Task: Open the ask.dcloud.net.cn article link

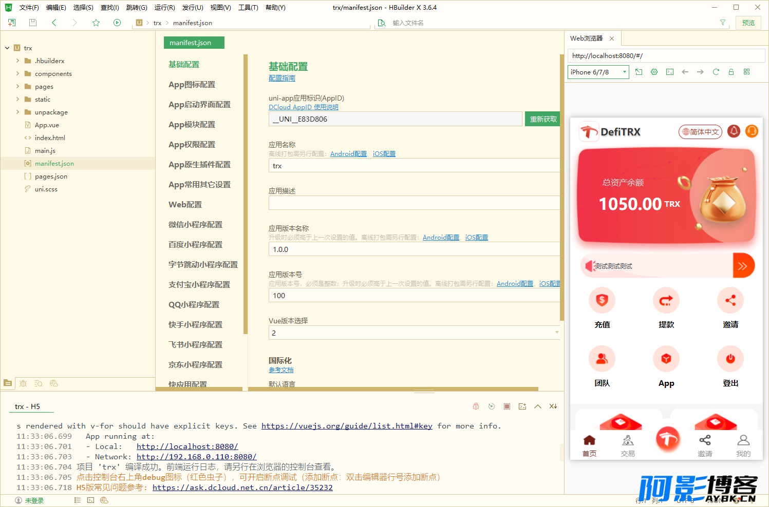Action: [242, 488]
